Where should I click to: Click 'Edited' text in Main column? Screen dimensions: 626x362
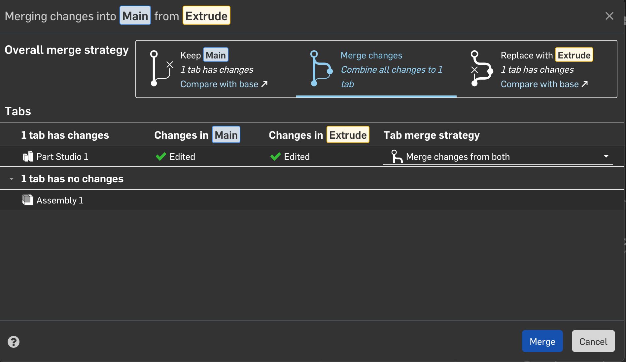(x=182, y=157)
